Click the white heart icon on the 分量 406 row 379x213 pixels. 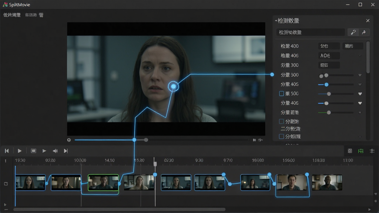(360, 103)
